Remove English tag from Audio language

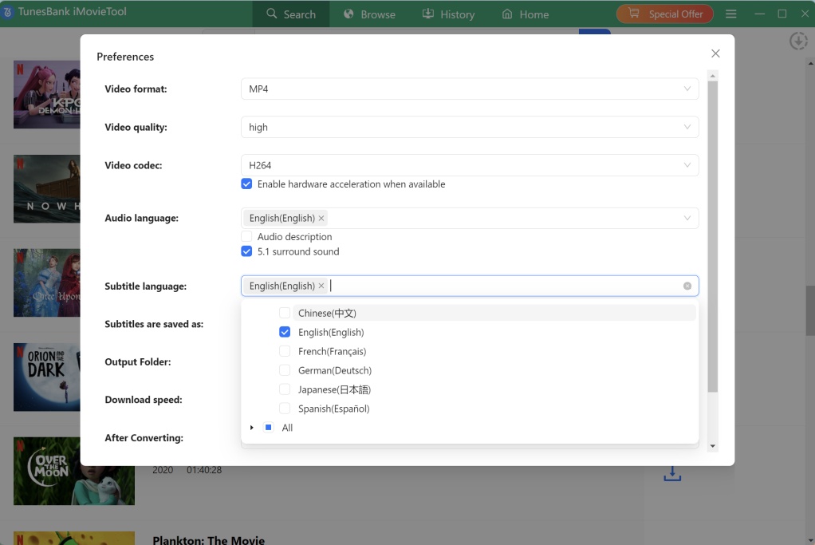click(321, 218)
